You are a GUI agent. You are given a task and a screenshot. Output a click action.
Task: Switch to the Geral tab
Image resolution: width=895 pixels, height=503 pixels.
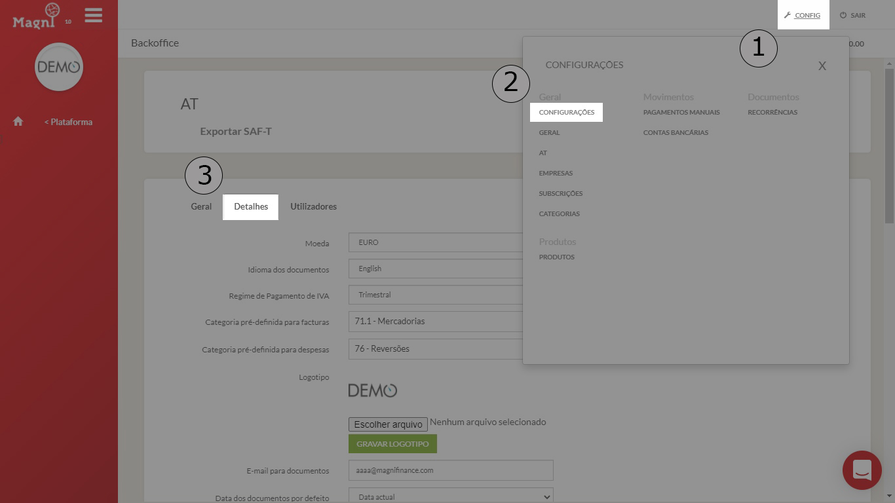pos(201,206)
